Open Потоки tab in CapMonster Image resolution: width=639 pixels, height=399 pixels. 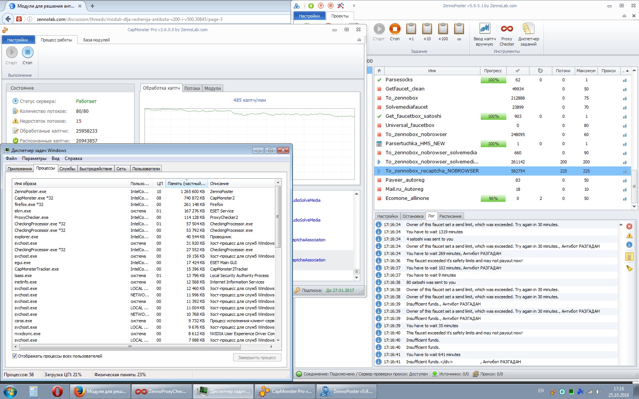pos(192,88)
